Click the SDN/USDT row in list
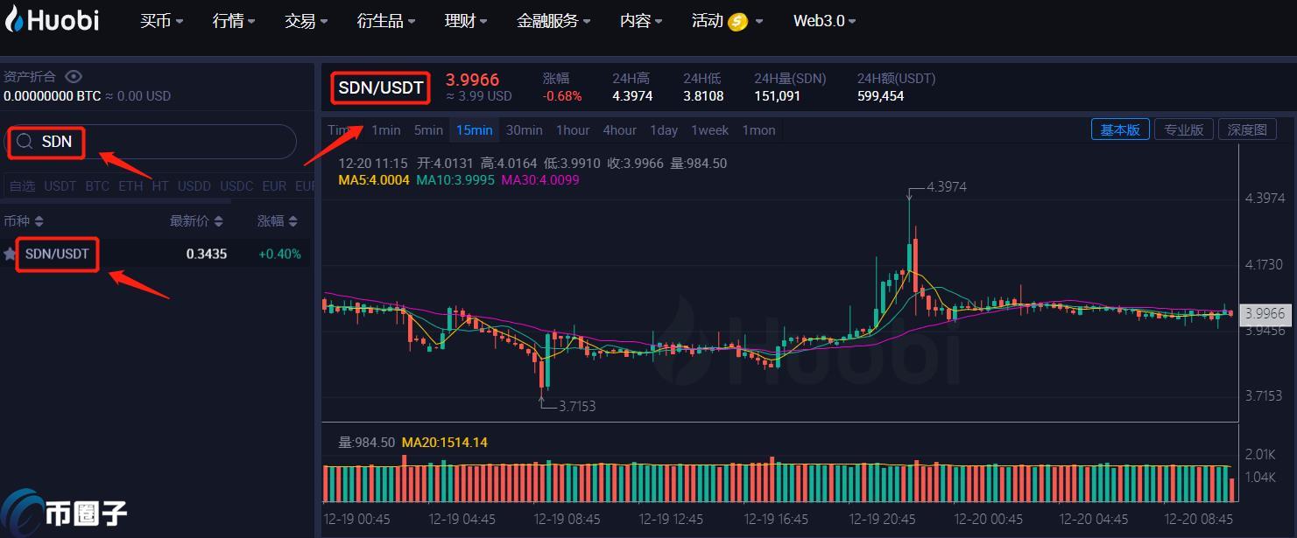 [158, 255]
